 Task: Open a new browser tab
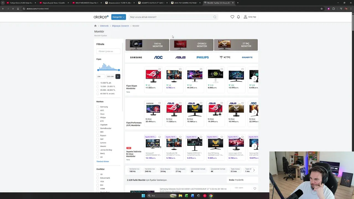(x=238, y=3)
